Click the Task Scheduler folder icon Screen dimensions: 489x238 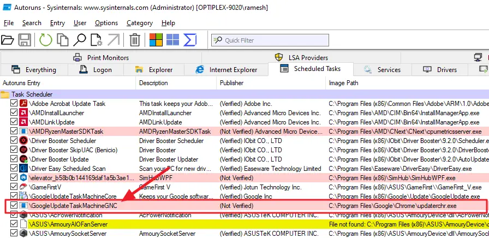pyautogui.click(x=5, y=94)
